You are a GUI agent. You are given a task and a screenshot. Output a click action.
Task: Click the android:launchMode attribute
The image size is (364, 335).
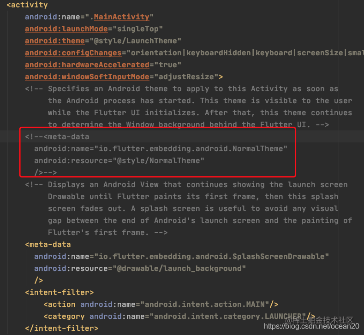pyautogui.click(x=66, y=29)
